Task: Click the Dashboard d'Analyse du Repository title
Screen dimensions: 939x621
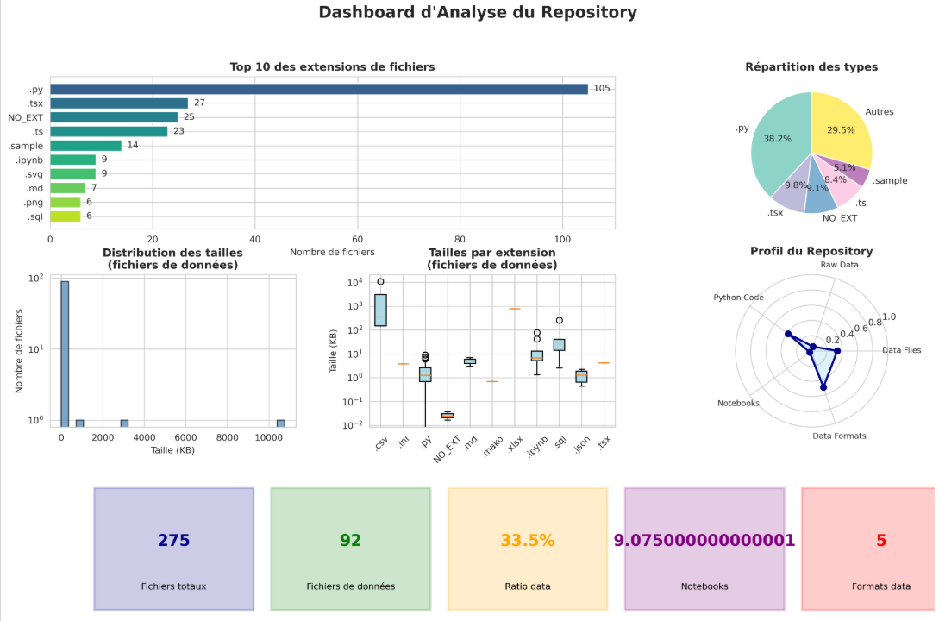Action: pos(478,12)
